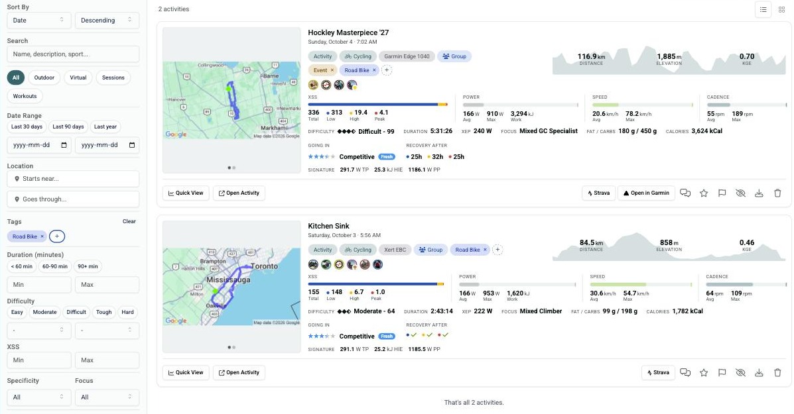794x414 pixels.
Task: Download the Kitchen Sink activity
Action: [759, 372]
